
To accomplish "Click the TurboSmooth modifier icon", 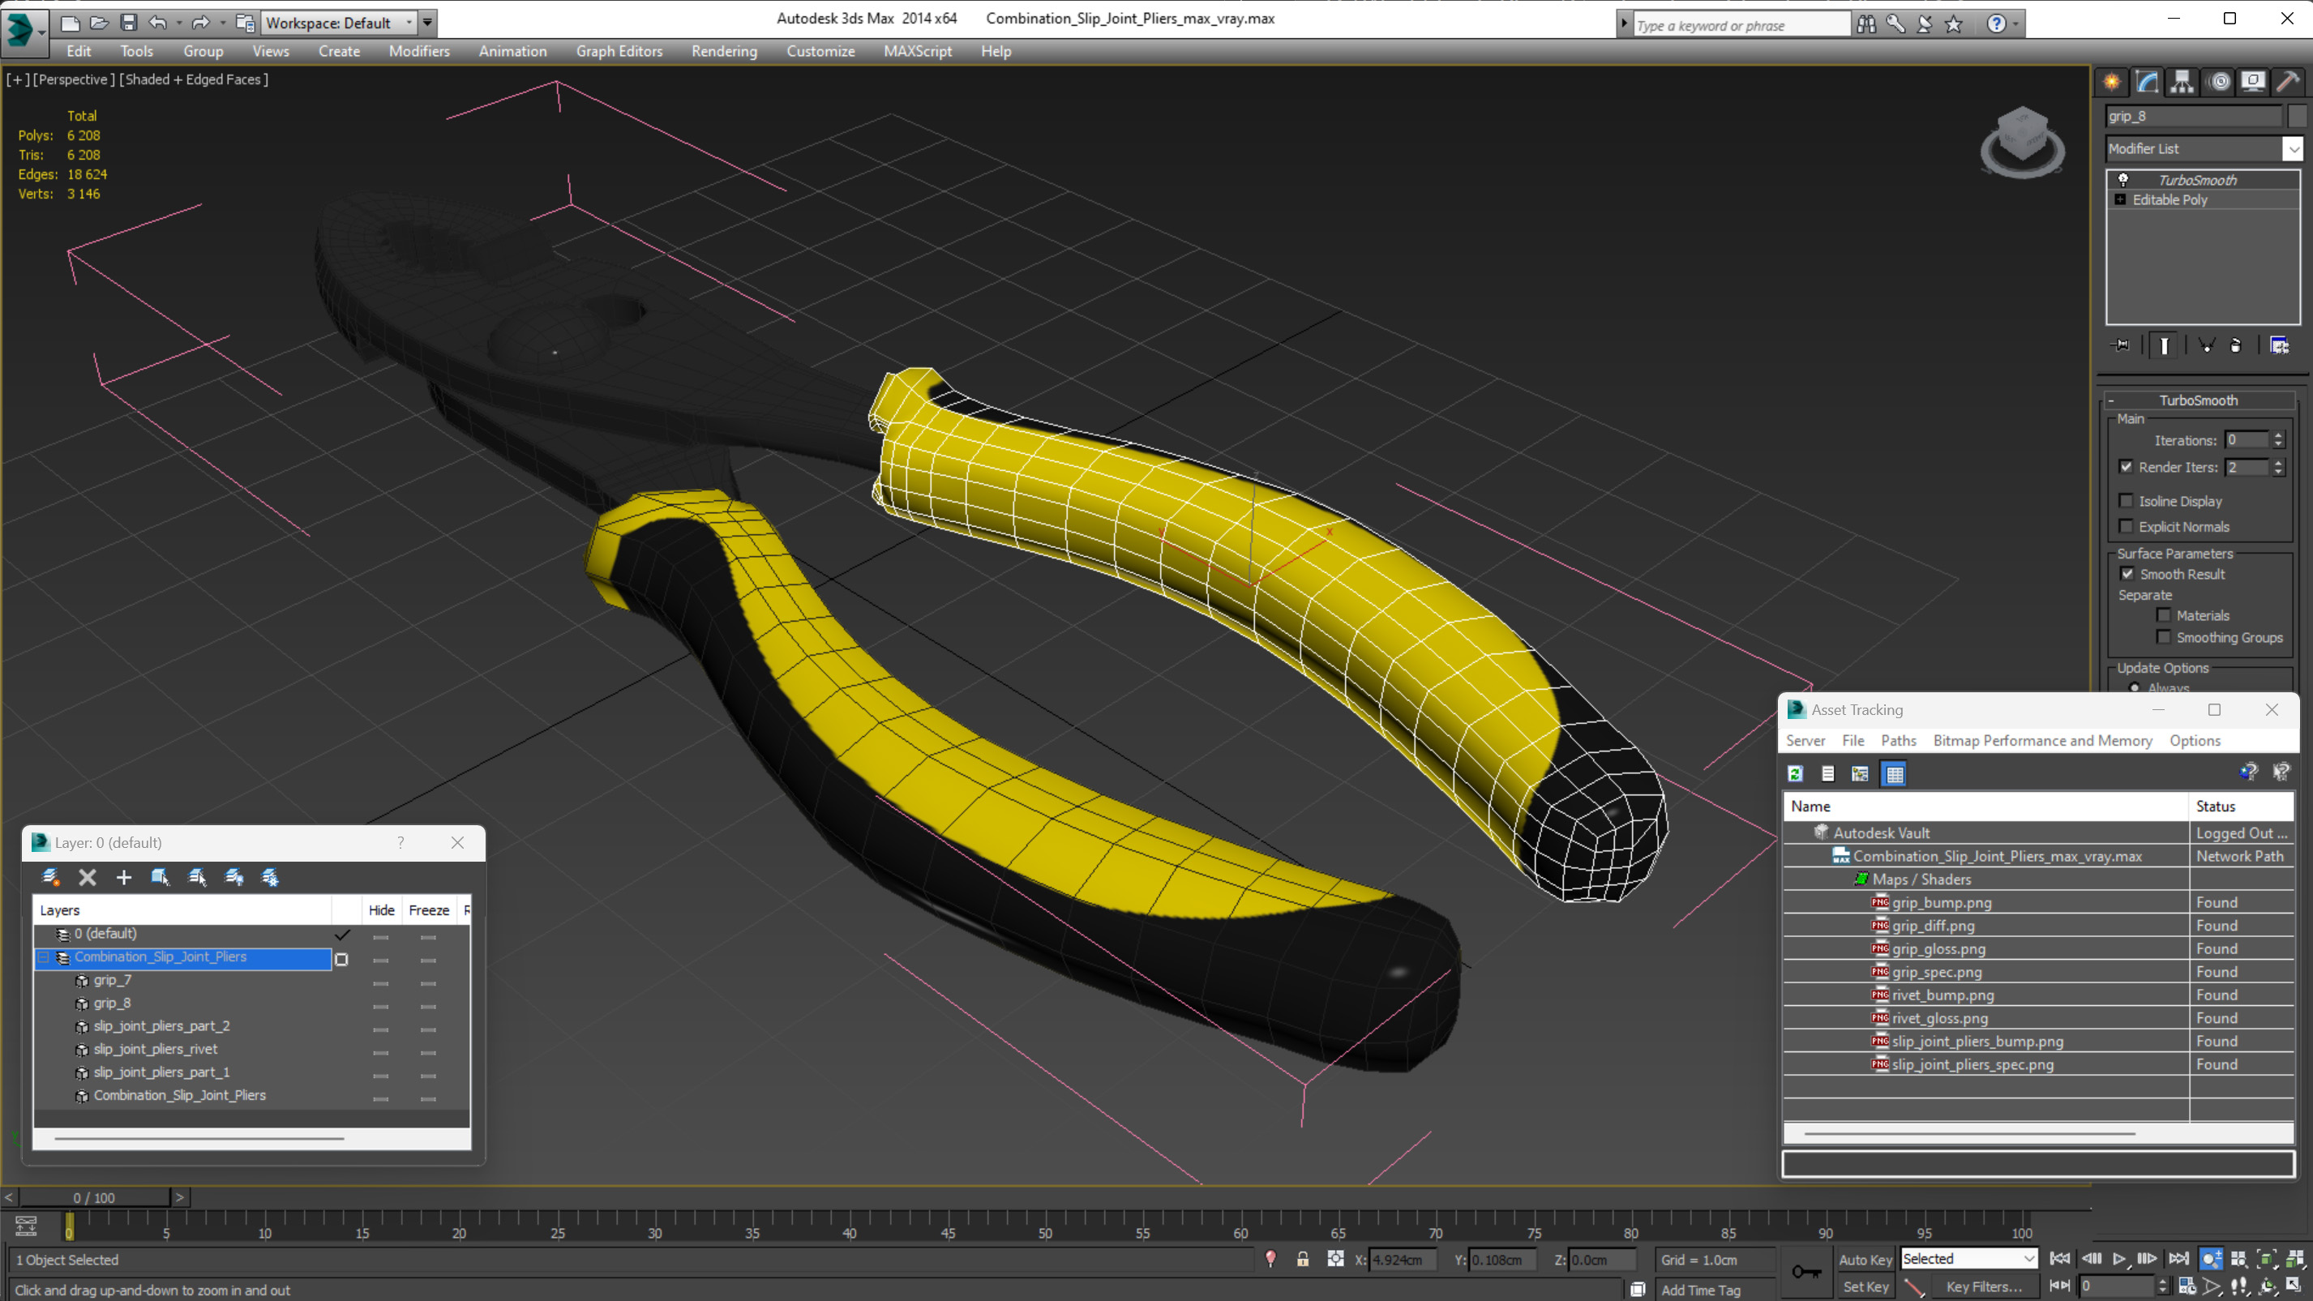I will click(x=2124, y=178).
